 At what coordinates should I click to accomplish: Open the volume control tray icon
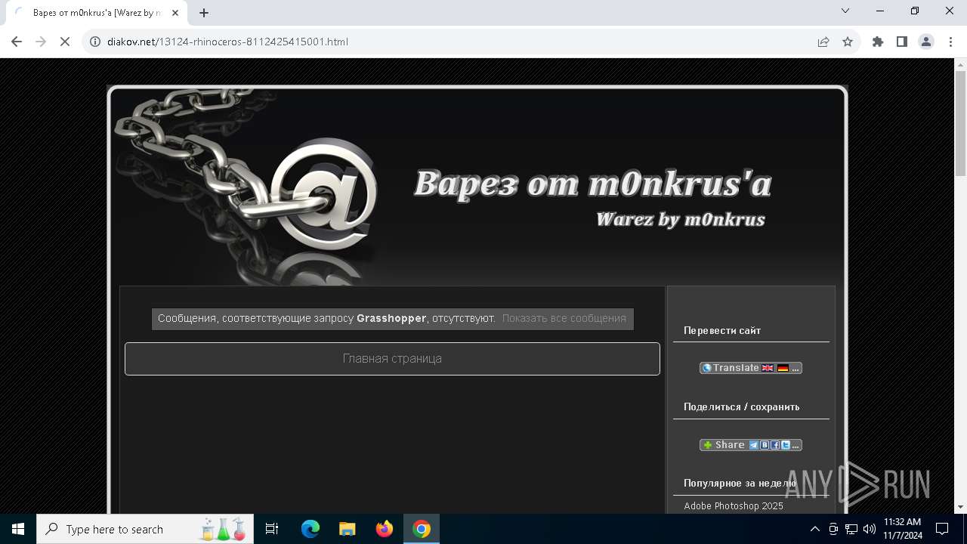pyautogui.click(x=870, y=529)
